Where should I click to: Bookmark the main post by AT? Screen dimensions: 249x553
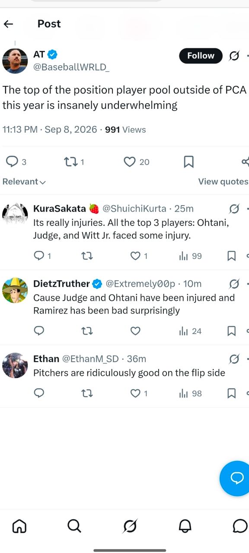pyautogui.click(x=188, y=162)
